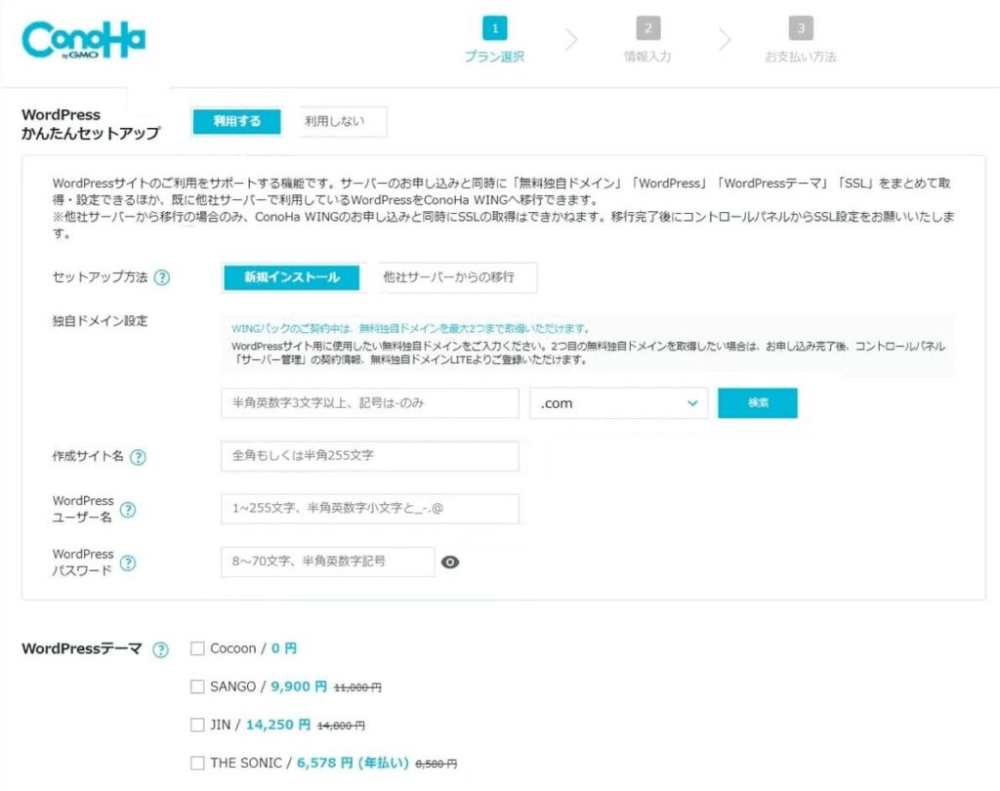
Task: Focus the WordPress パスワード input field
Action: point(328,562)
